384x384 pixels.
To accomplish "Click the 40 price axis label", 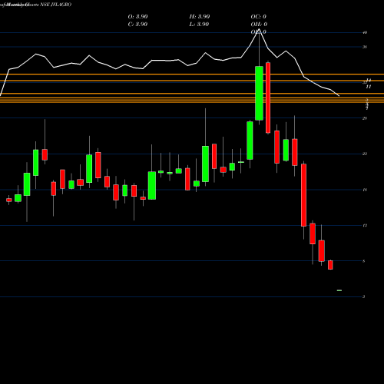I will 365,32.
